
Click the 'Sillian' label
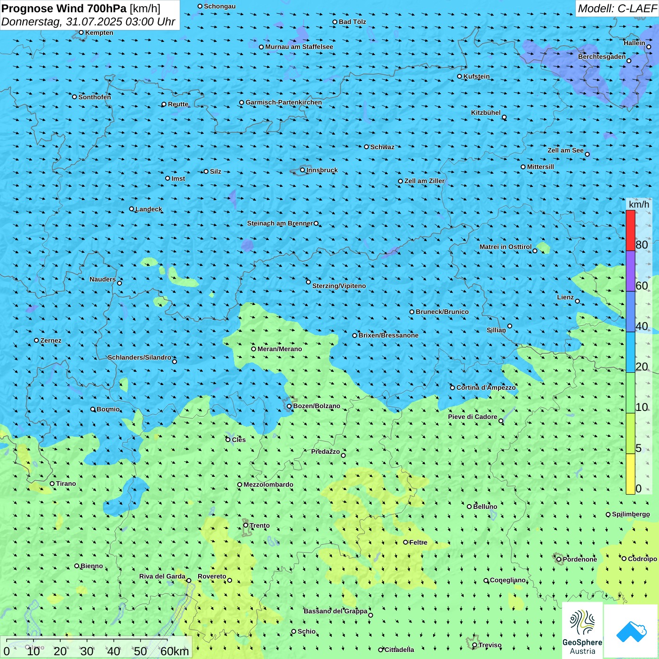click(496, 330)
